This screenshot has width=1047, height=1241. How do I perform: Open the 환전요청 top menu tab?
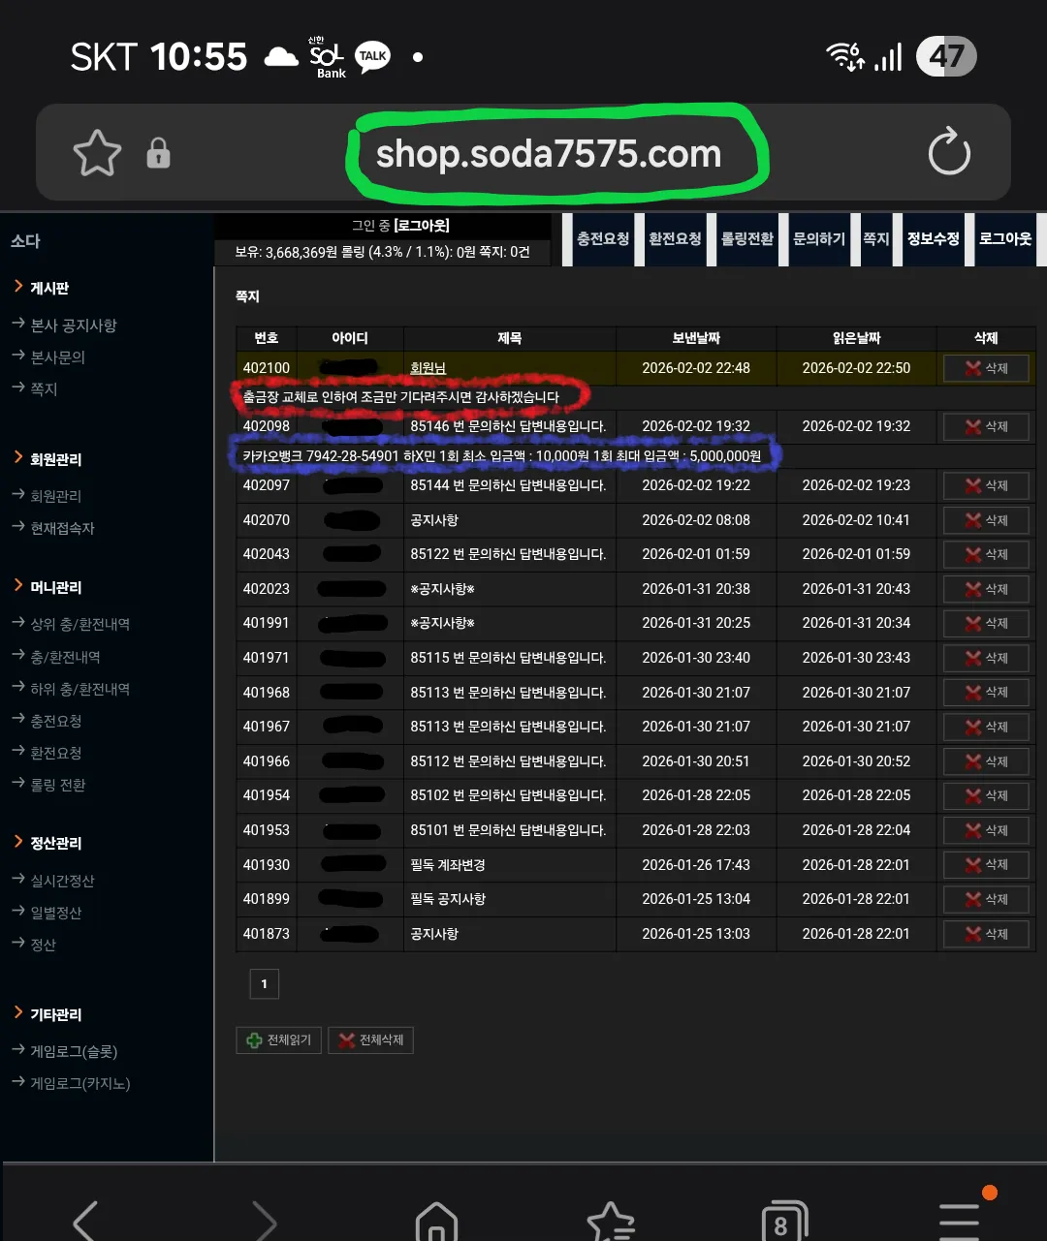[x=675, y=238]
